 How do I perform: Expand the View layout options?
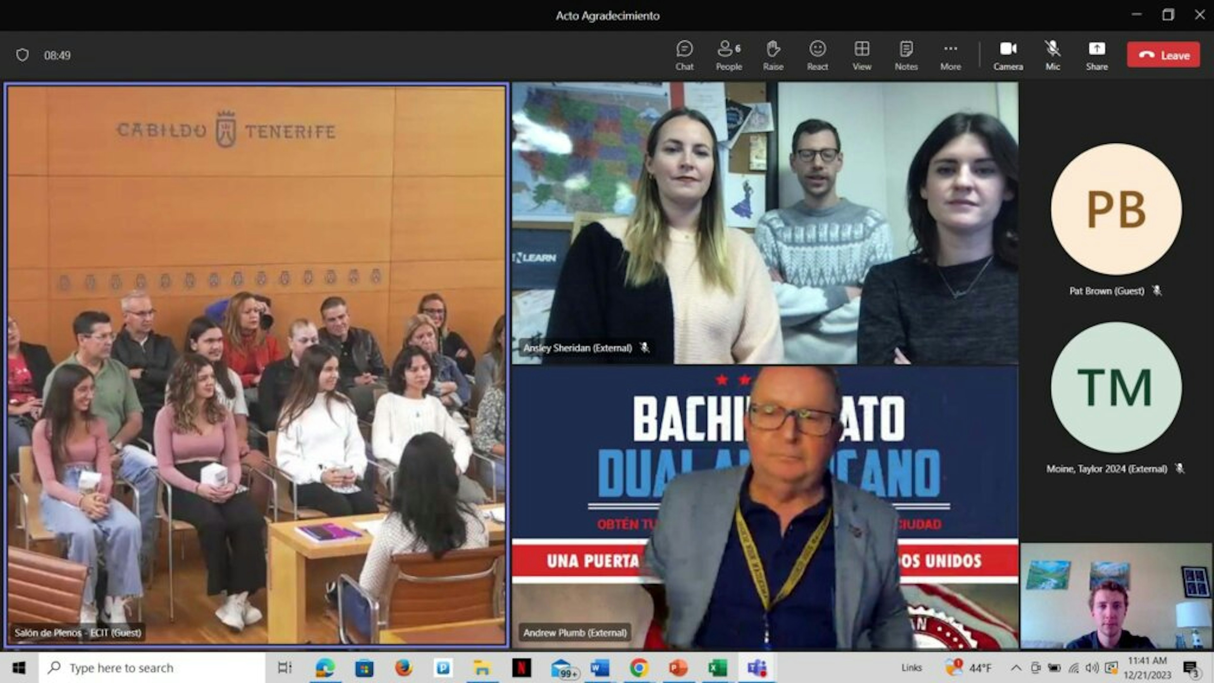(x=861, y=55)
